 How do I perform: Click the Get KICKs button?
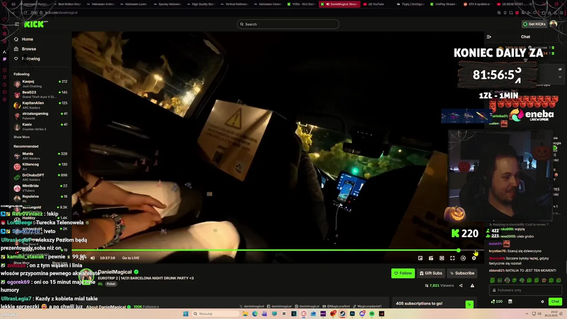point(534,24)
